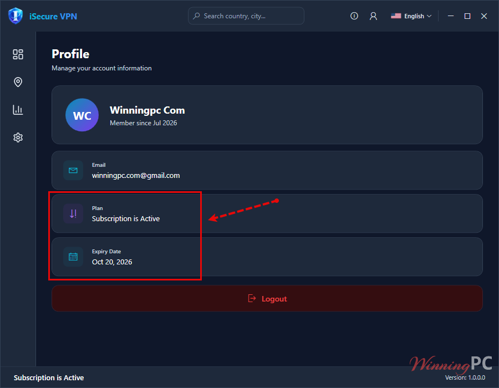This screenshot has height=388, width=499.
Task: Click the Version: 1.0.0.0 label
Action: (x=465, y=377)
